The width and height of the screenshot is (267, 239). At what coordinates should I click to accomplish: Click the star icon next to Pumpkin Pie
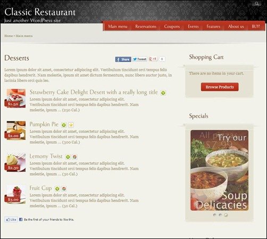point(71,125)
